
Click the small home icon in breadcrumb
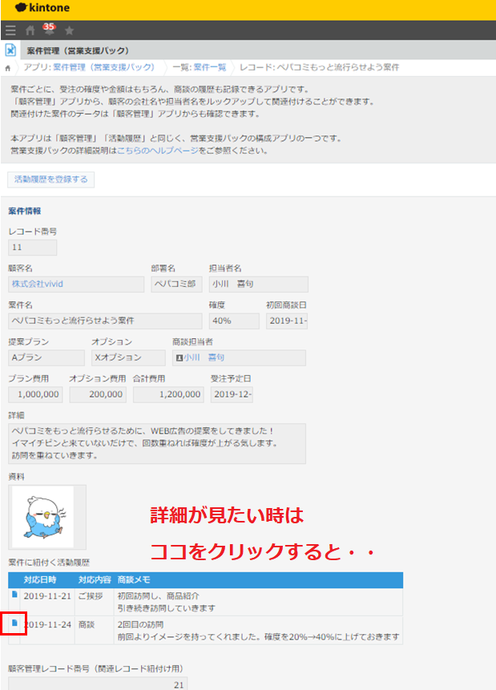point(8,68)
